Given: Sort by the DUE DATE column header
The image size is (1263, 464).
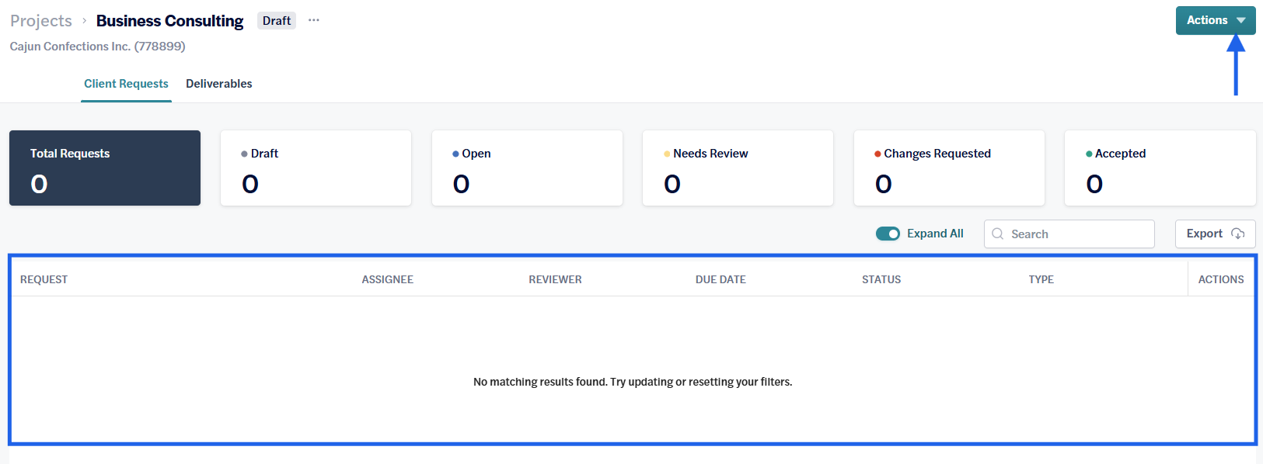Looking at the screenshot, I should point(720,279).
